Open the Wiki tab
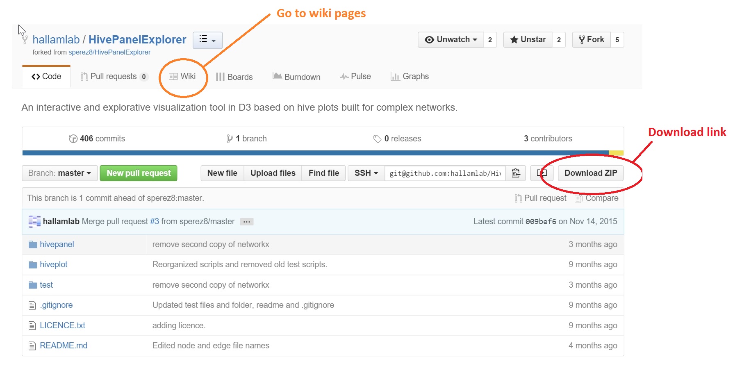This screenshot has height=375, width=751. (182, 77)
